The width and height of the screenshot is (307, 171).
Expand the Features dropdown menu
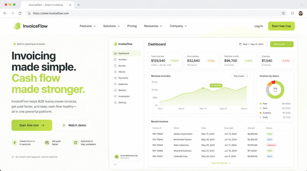tap(87, 26)
